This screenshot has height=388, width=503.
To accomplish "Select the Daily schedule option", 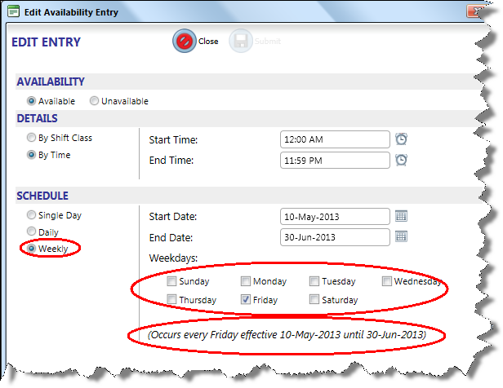I will pyautogui.click(x=32, y=231).
